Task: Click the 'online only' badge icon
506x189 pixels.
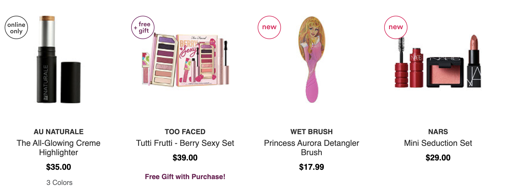Action: [x=16, y=27]
